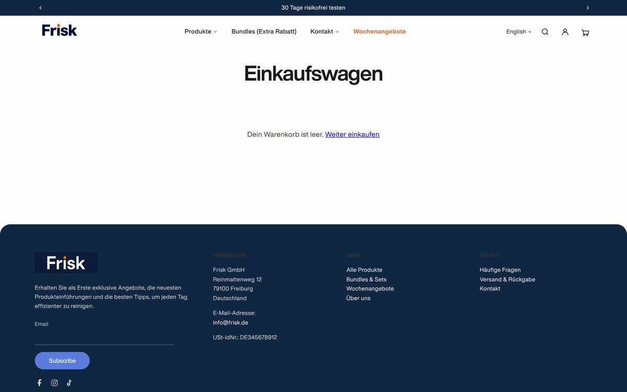Viewport: 627px width, 392px height.
Task: Open the search magnifier icon
Action: click(x=545, y=32)
